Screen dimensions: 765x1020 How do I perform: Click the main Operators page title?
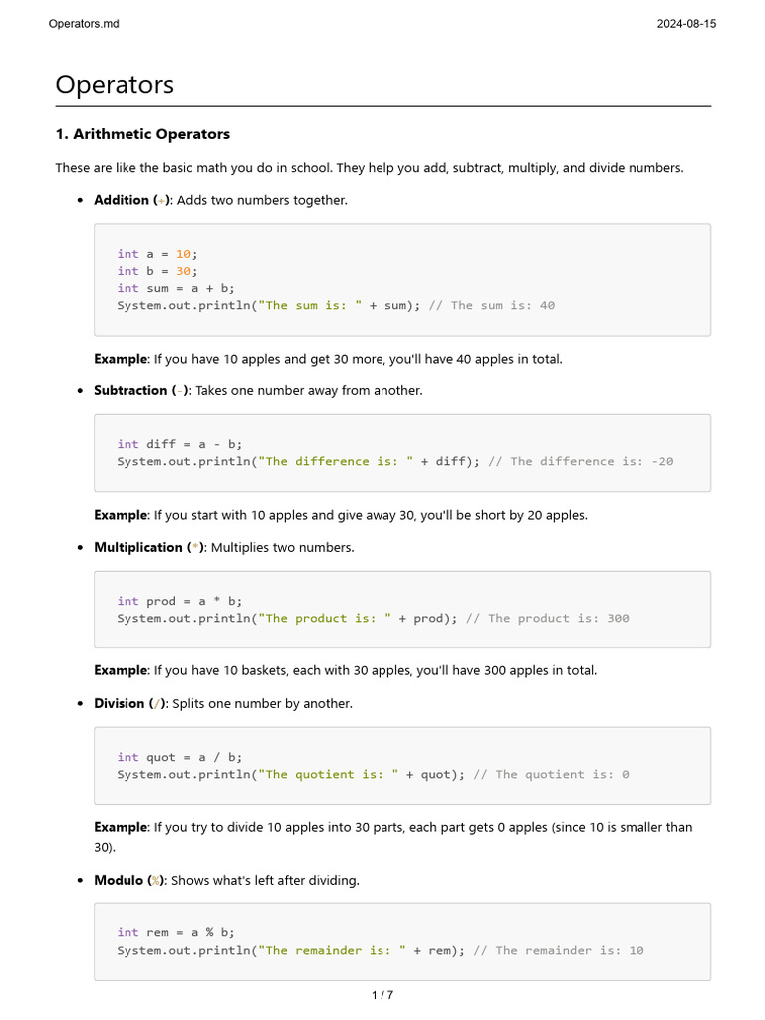[x=115, y=85]
